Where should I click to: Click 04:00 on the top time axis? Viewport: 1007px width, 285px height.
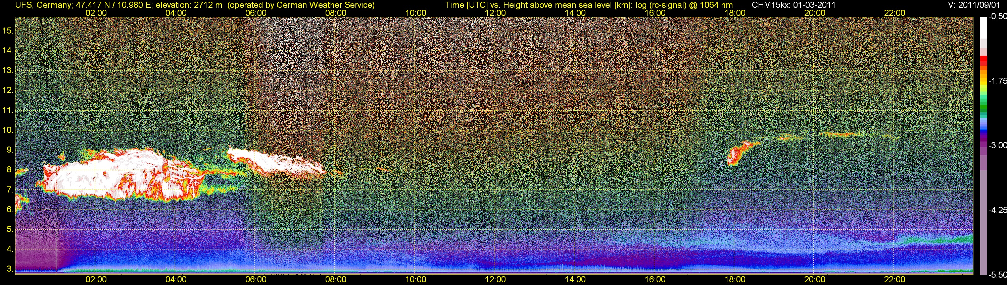coord(176,13)
